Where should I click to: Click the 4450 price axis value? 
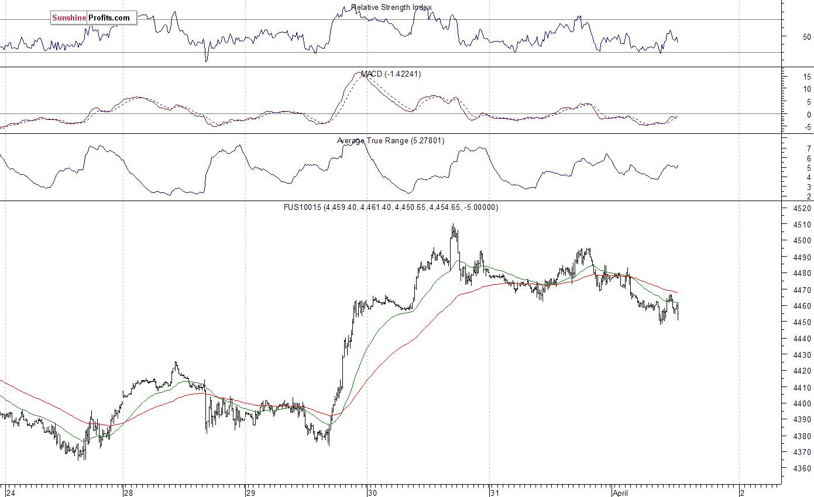click(x=801, y=323)
